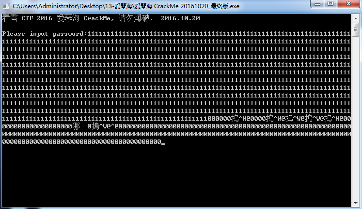Click the 'CTF' word in the header line
The width and height of the screenshot is (362, 209).
click(27, 18)
